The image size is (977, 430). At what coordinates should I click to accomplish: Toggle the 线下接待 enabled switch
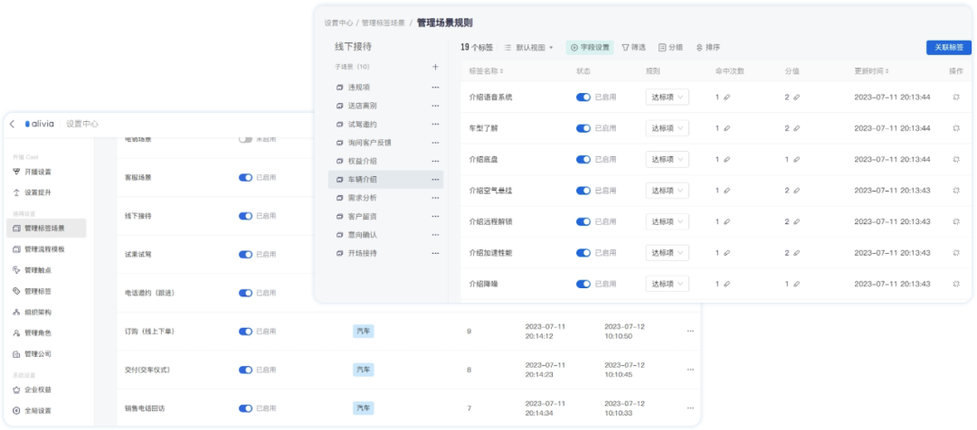click(x=245, y=216)
